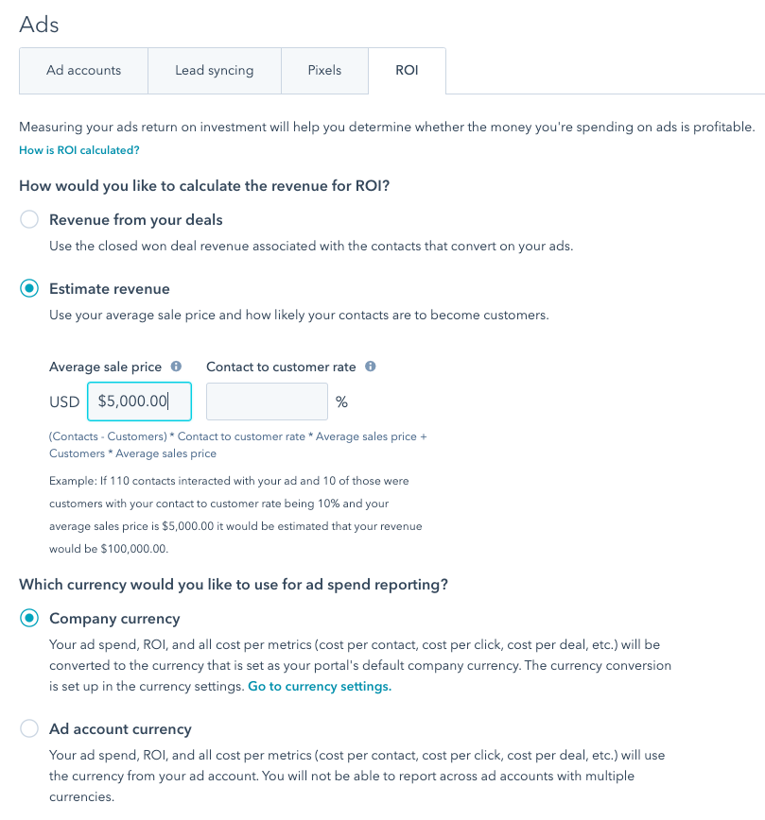Select the Revenue from your deals option
Screen dimensions: 765x820
[30, 220]
